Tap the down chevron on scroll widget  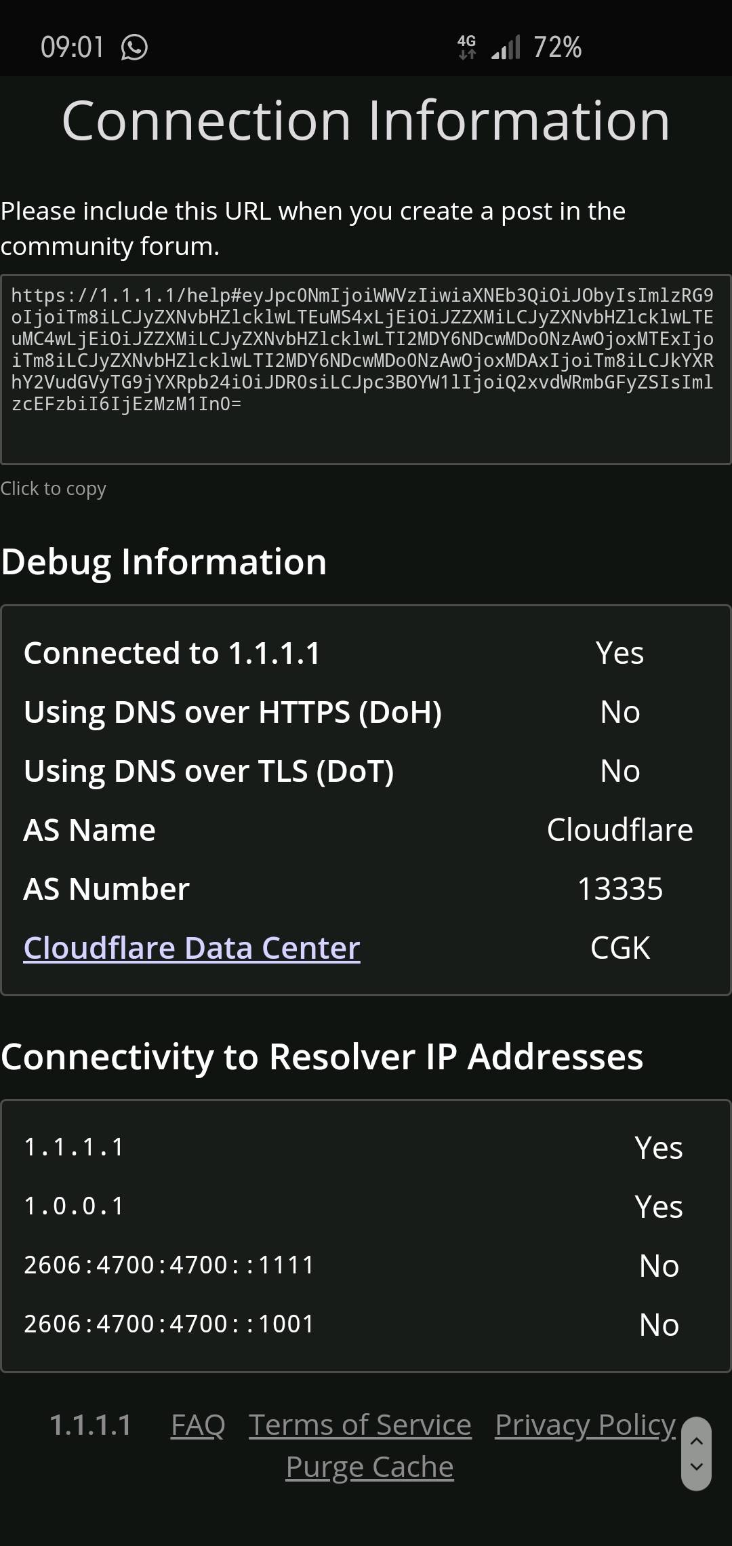point(696,1467)
